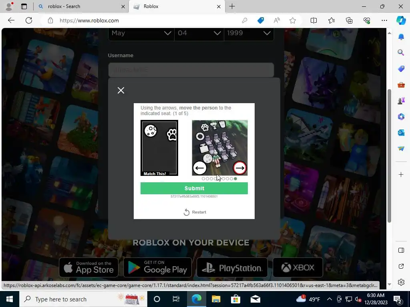
Task: Open Read aloud from address bar
Action: pos(277,20)
